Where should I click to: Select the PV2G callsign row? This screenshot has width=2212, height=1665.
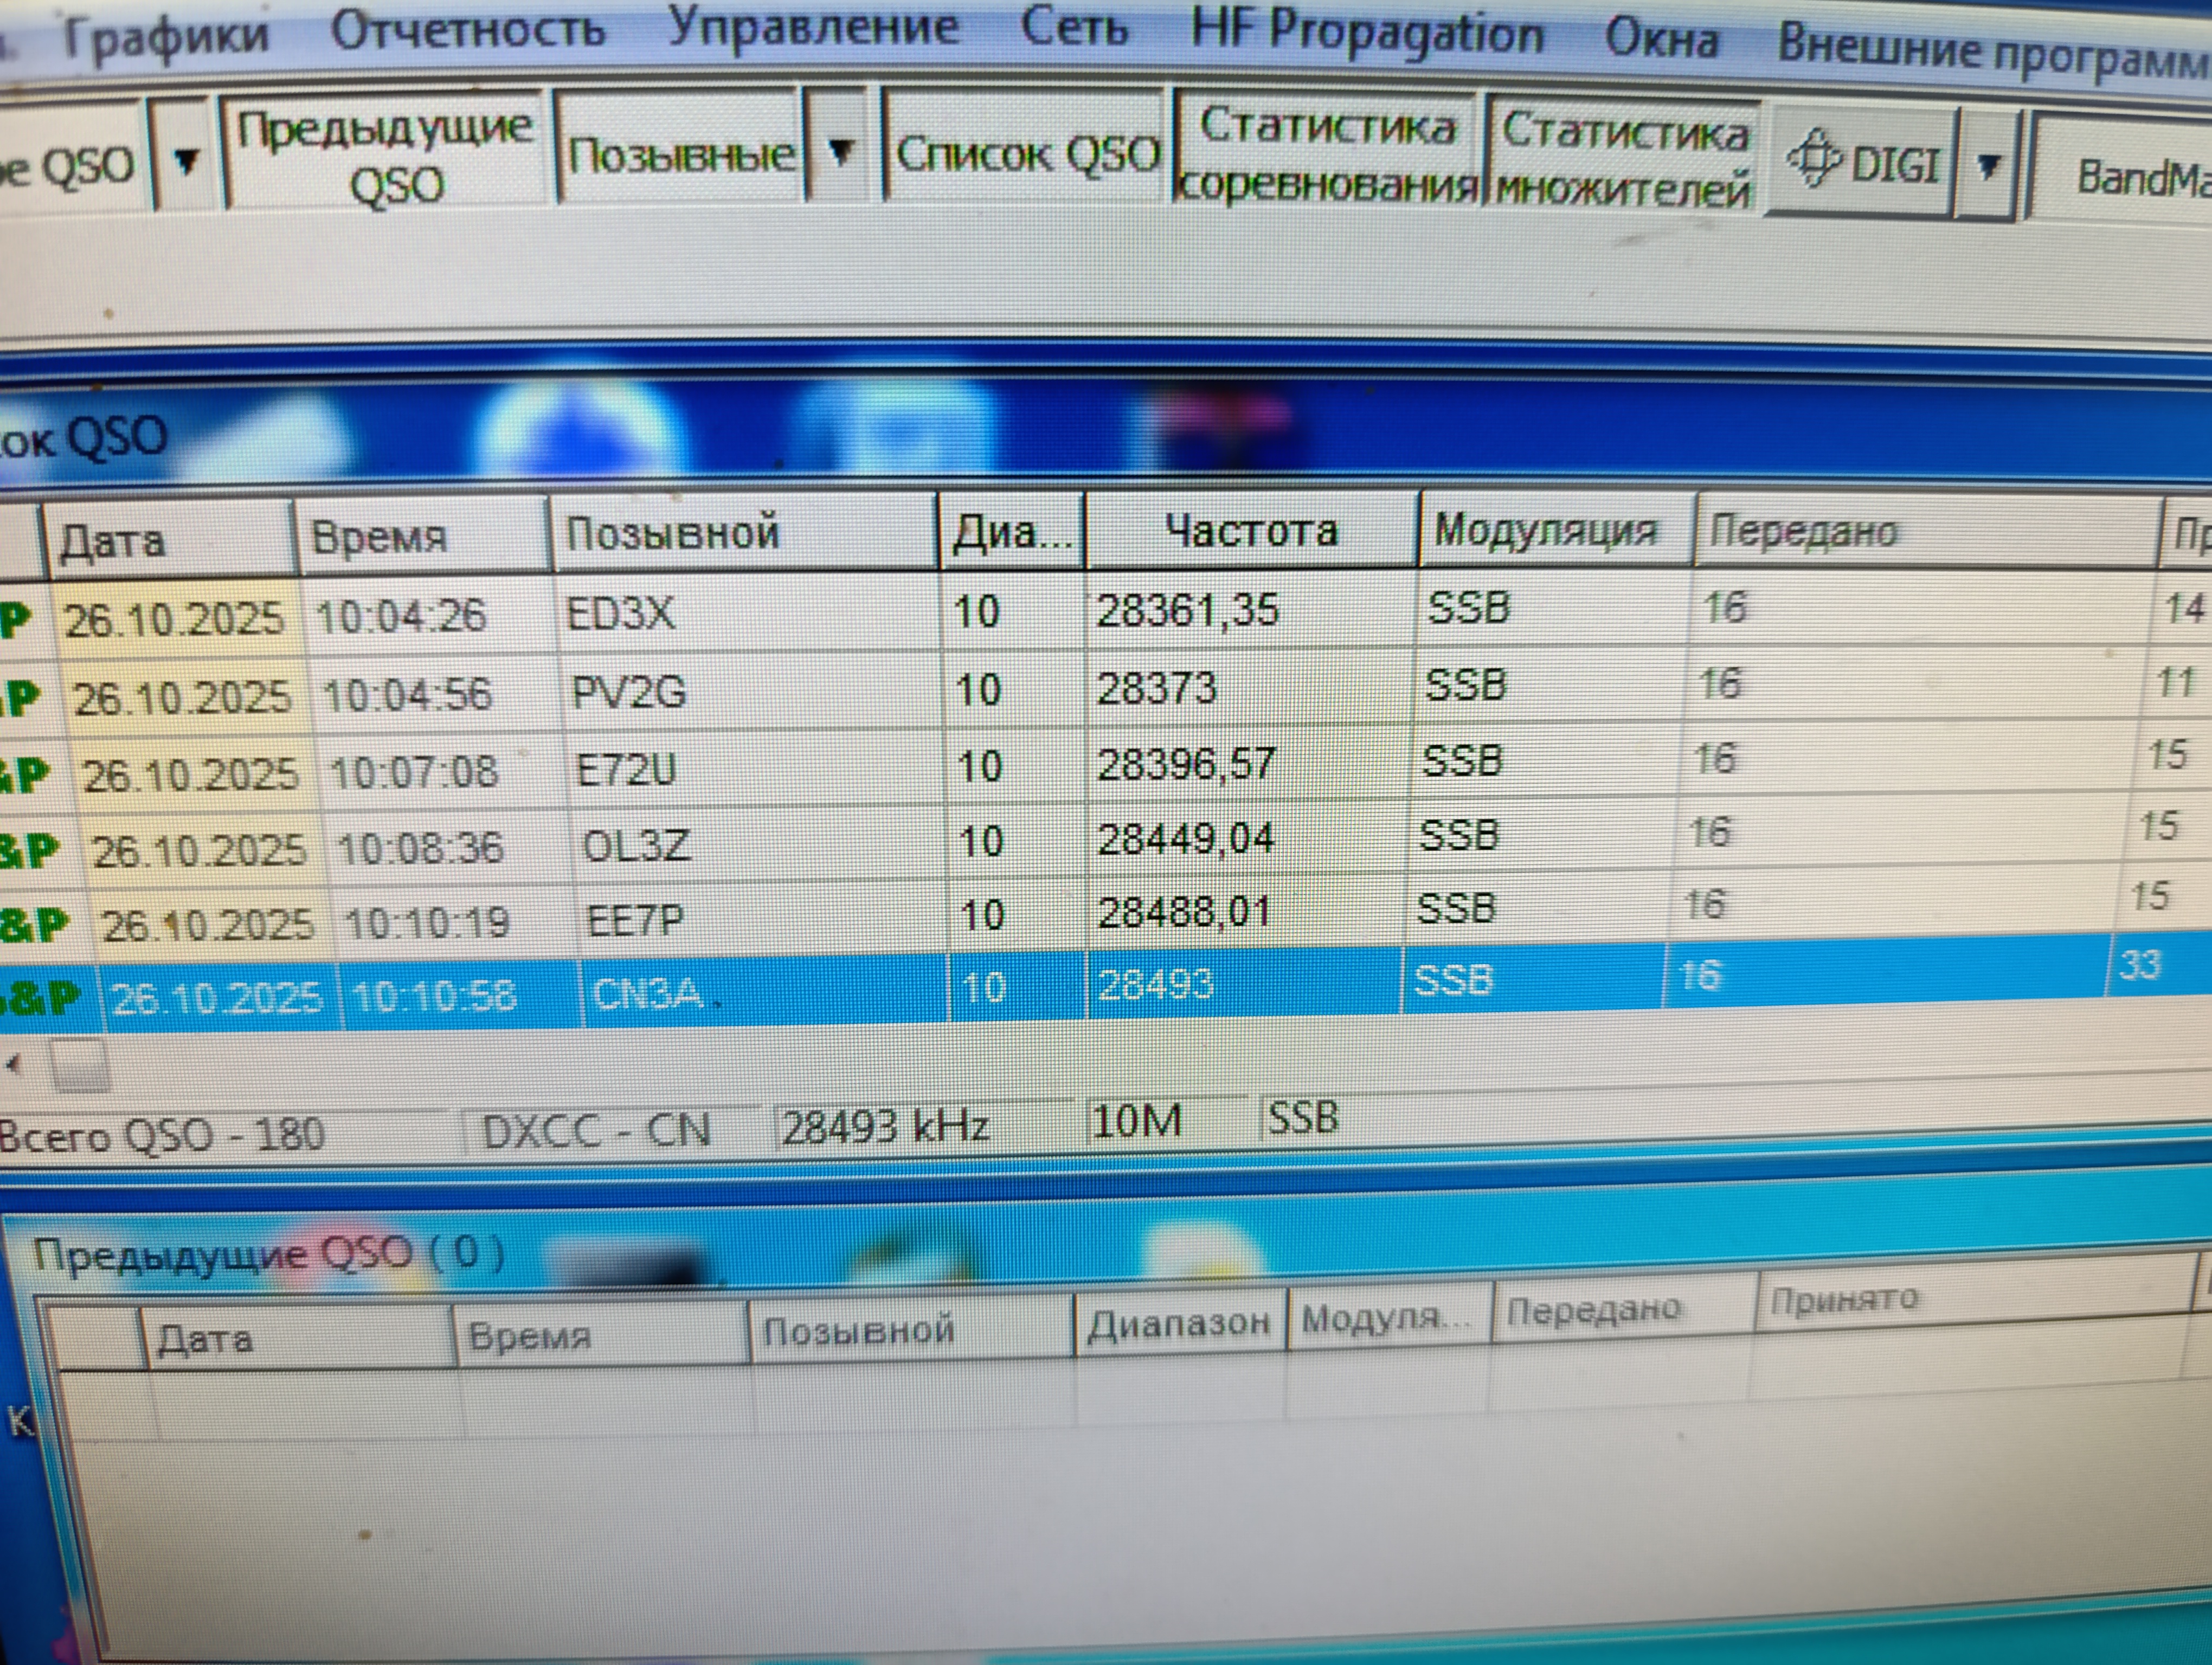(628, 692)
